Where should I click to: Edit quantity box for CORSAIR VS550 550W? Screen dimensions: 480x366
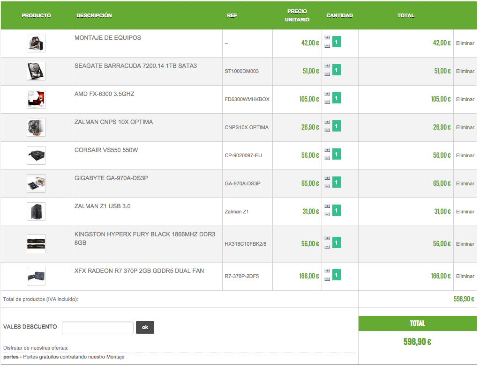pyautogui.click(x=337, y=154)
